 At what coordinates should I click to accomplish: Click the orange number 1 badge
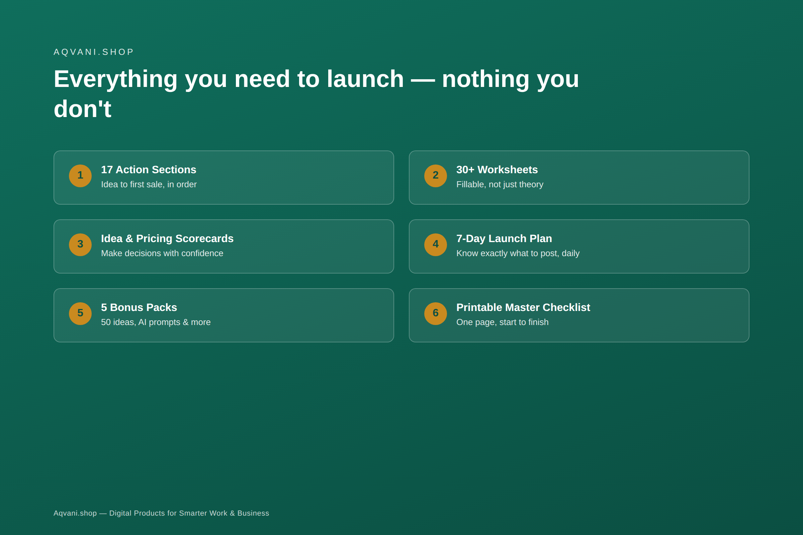[80, 176]
